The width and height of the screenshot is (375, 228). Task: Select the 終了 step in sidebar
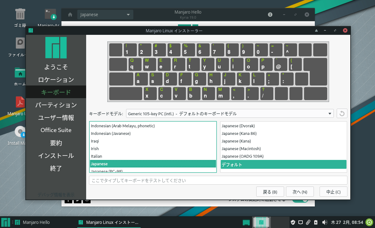(x=56, y=168)
